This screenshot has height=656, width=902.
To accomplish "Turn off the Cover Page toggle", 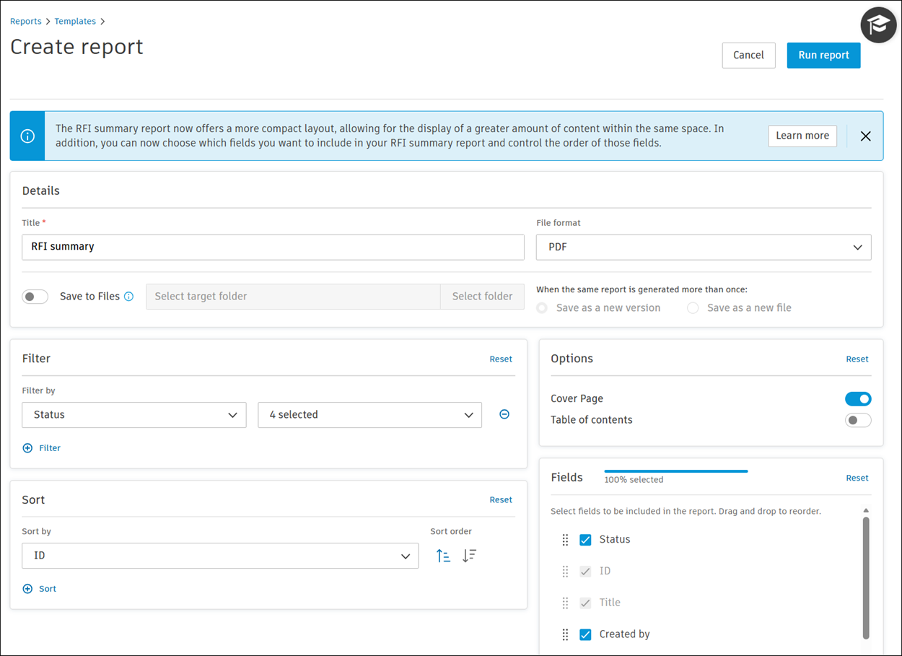I will pos(858,399).
